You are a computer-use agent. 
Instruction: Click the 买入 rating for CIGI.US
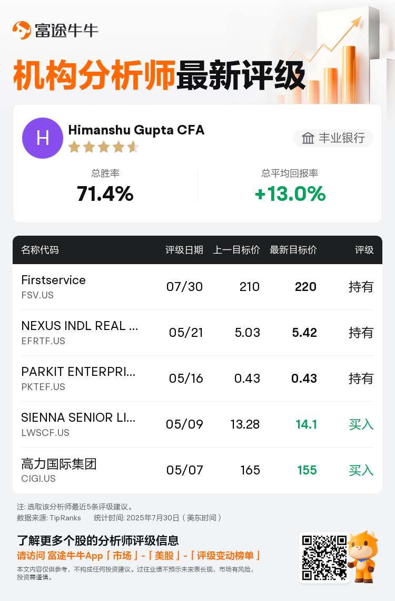click(361, 470)
